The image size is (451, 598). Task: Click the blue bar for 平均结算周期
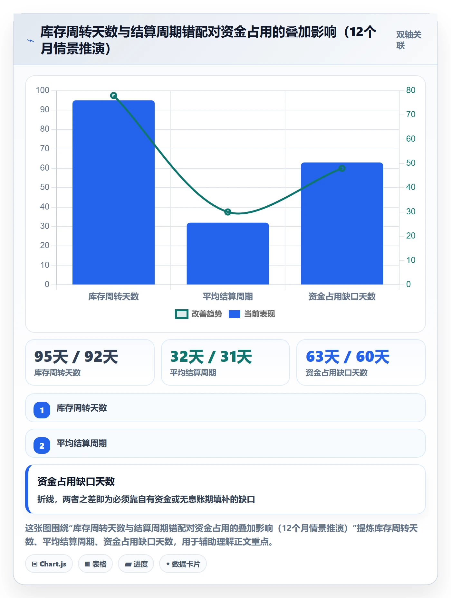coord(228,254)
